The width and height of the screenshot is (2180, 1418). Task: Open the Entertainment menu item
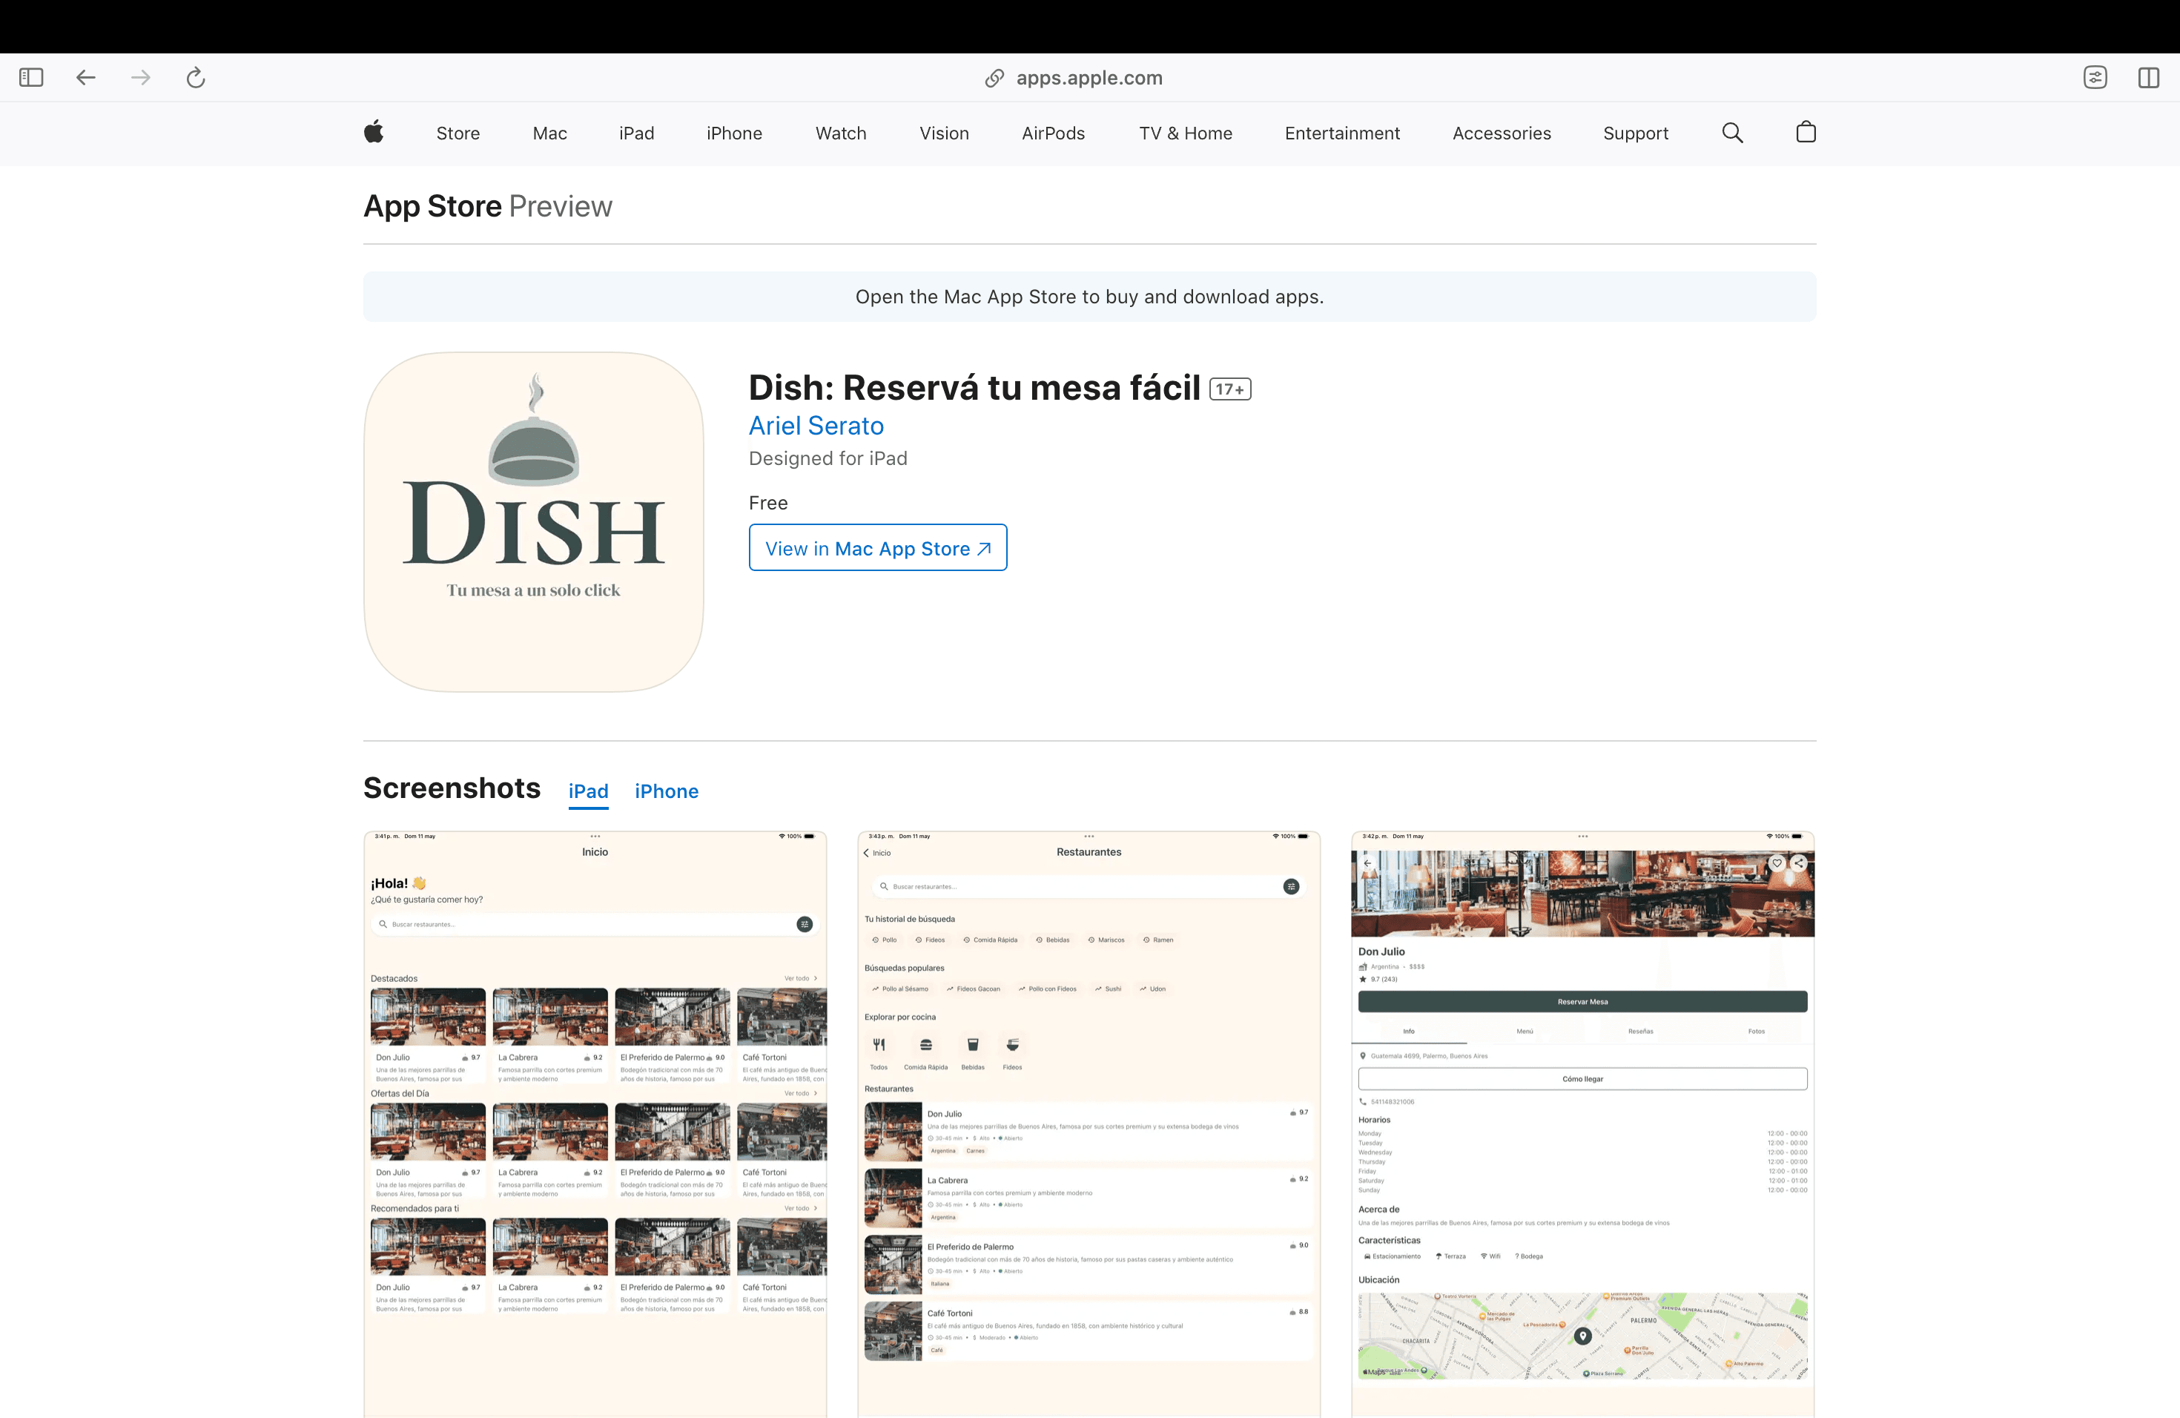click(1343, 133)
